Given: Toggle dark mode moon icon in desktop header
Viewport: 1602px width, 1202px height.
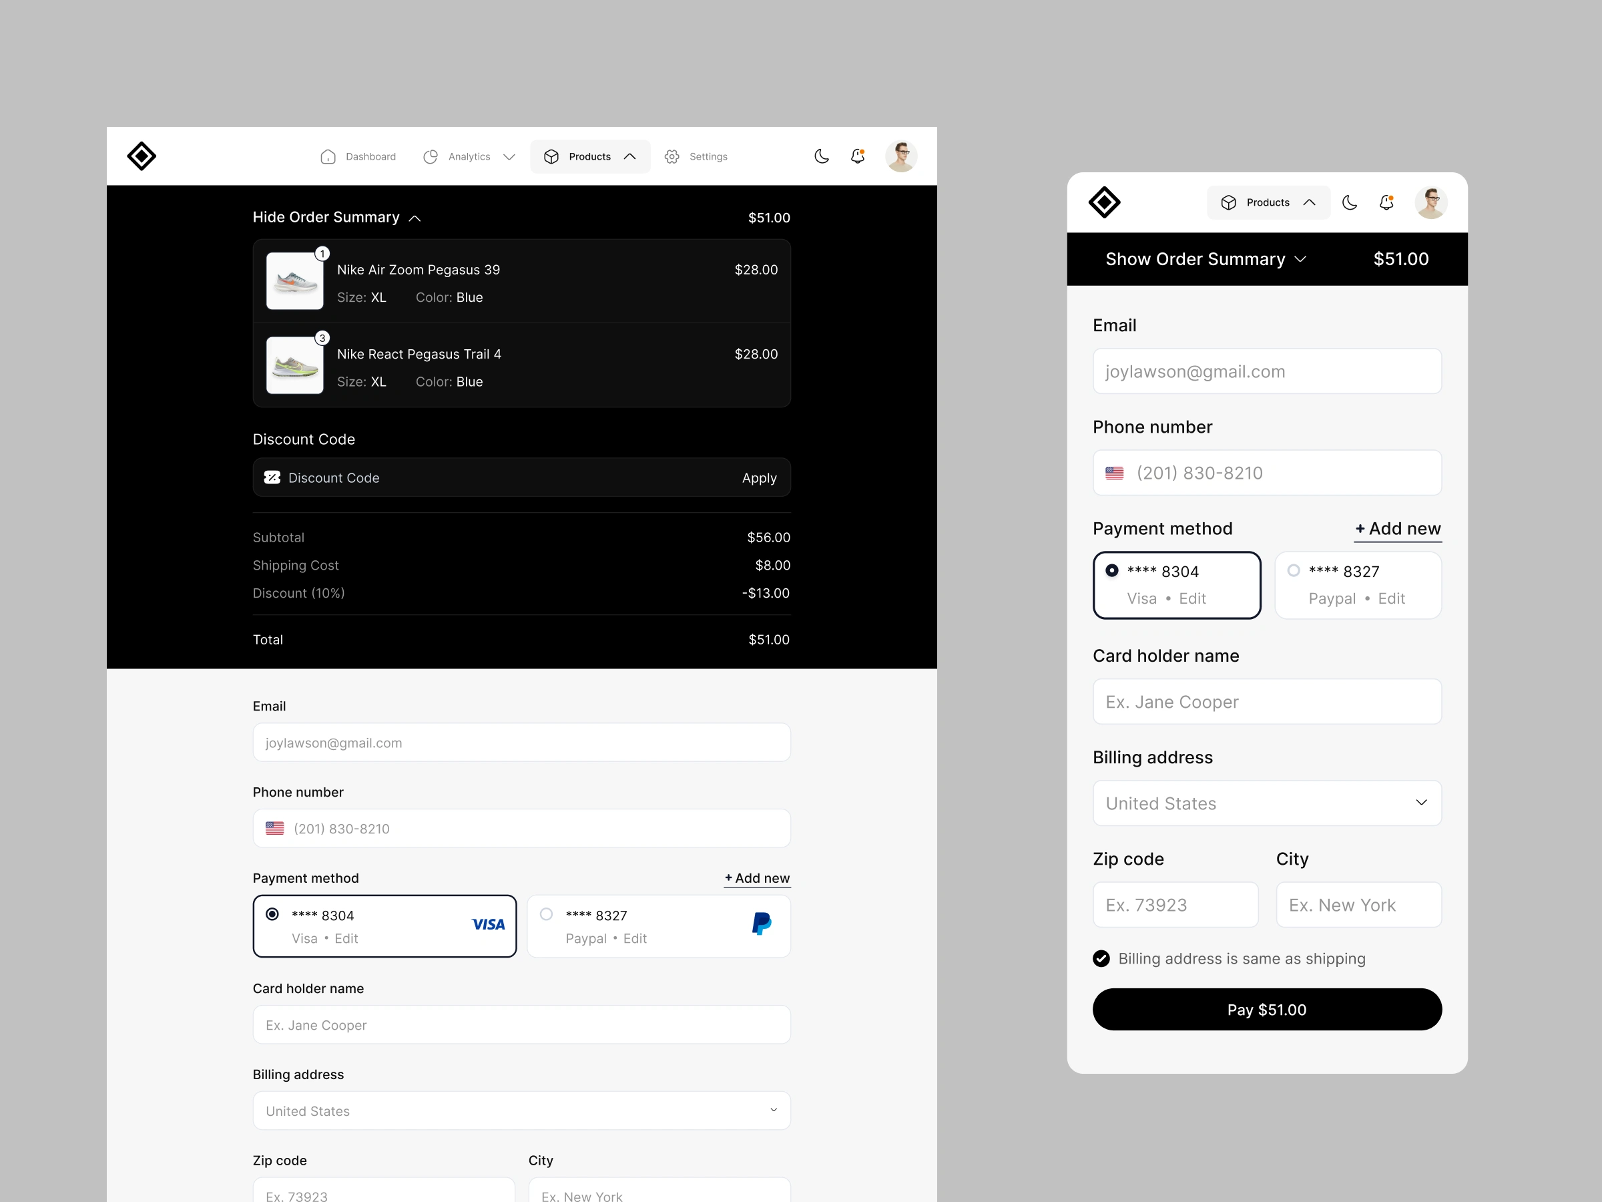Looking at the screenshot, I should pyautogui.click(x=821, y=156).
